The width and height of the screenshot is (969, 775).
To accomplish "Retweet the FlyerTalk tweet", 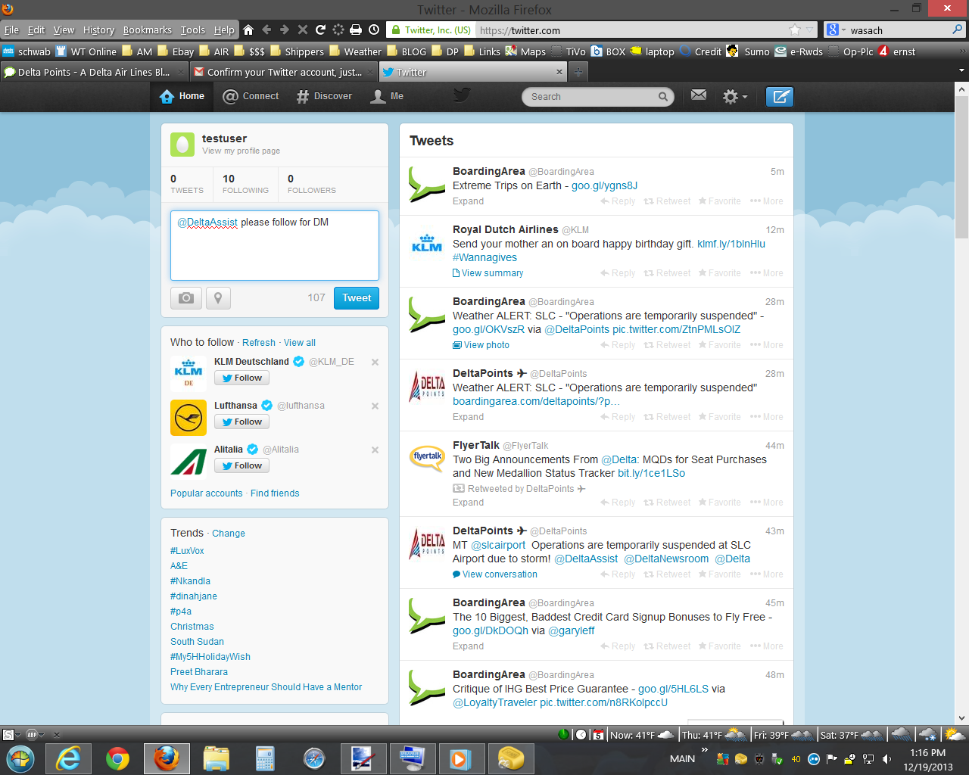I will (x=667, y=503).
